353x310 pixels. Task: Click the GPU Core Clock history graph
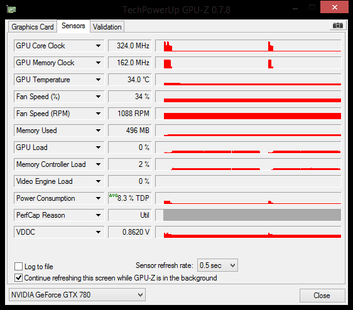coord(248,46)
